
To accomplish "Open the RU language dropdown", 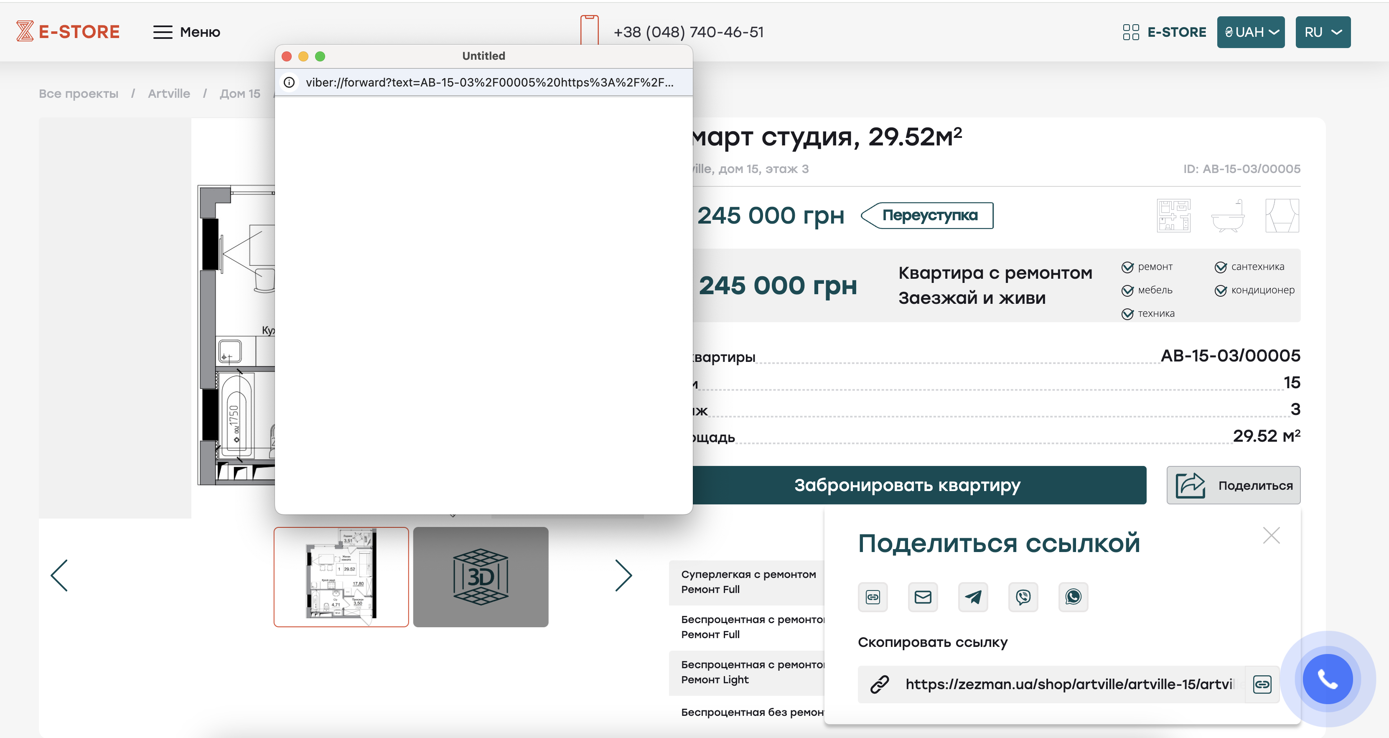I will point(1323,32).
